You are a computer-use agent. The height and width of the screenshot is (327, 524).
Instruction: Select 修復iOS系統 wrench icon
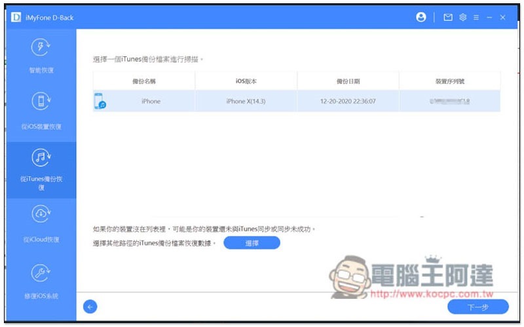pyautogui.click(x=41, y=273)
